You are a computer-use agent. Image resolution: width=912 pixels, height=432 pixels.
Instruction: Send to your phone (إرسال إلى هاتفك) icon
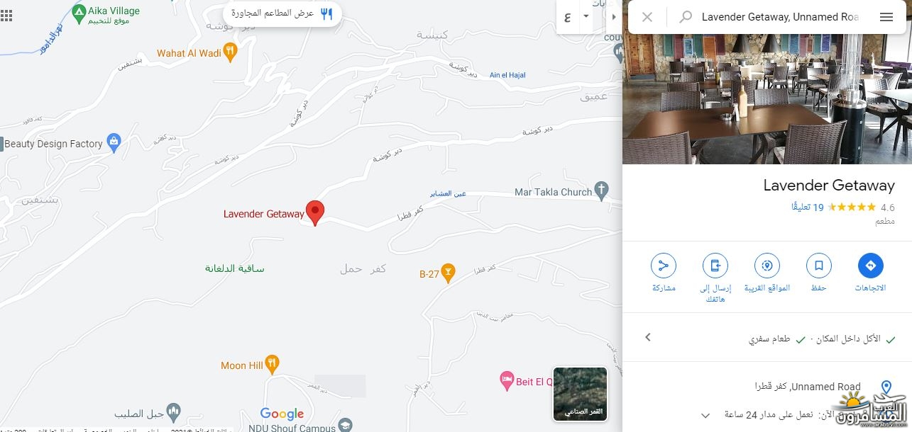[715, 266]
